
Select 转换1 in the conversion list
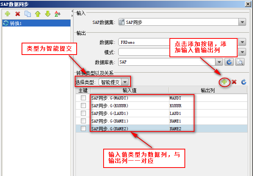point(37,23)
